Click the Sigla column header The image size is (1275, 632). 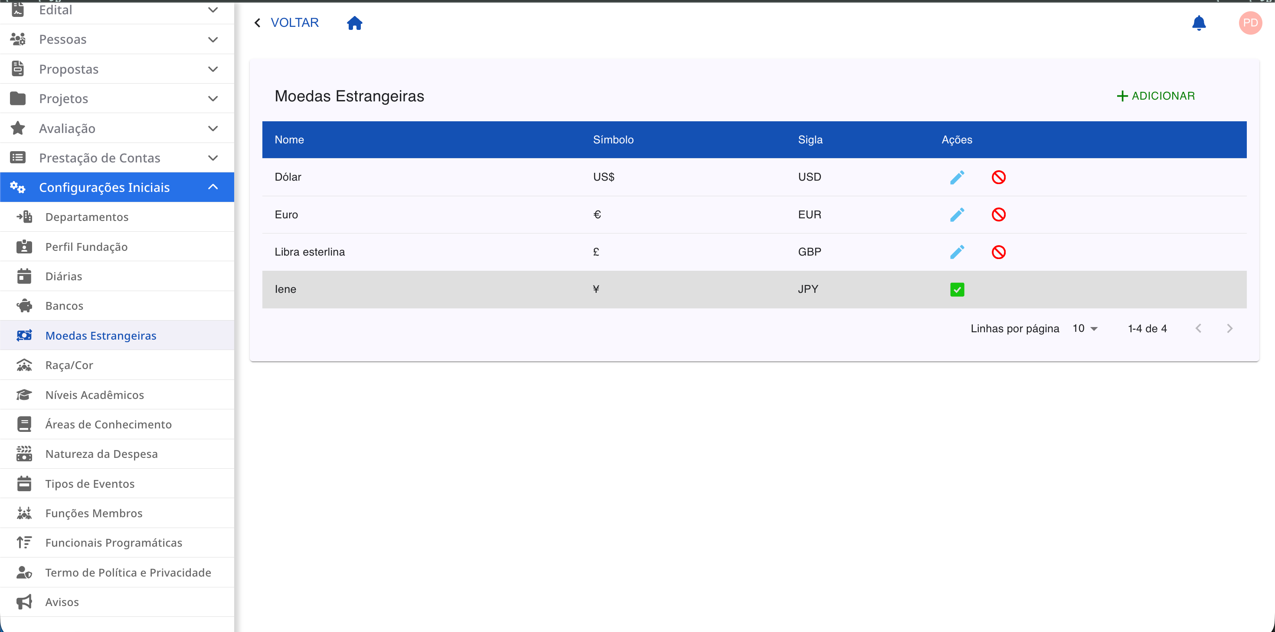(x=810, y=140)
